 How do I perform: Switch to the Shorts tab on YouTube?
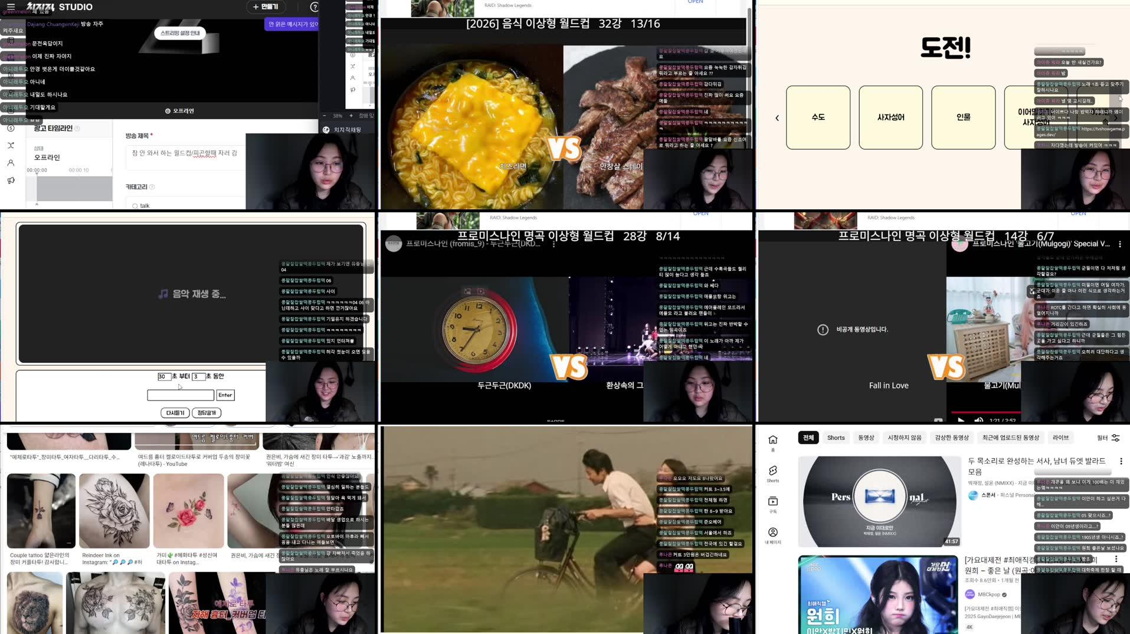(x=836, y=438)
